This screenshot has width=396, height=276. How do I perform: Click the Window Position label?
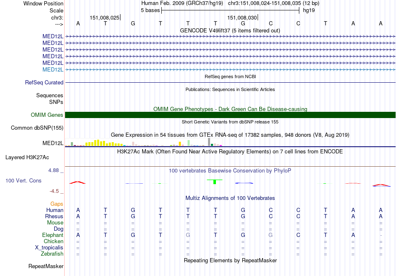click(43, 3)
